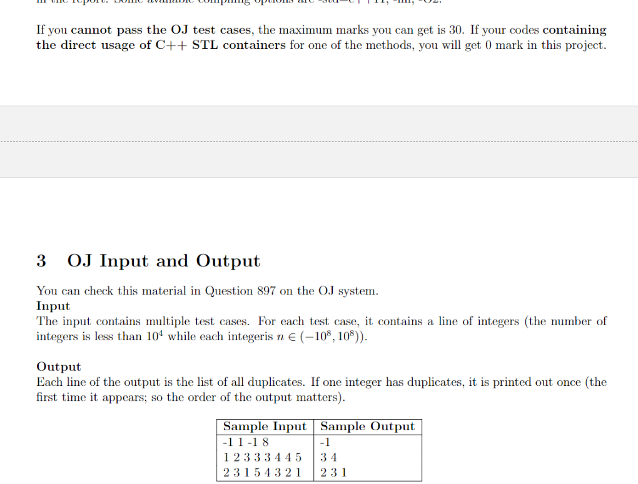Click the section heading "3 OJ Input and Output"
Viewport: 638px width, 484px height.
coord(148,261)
